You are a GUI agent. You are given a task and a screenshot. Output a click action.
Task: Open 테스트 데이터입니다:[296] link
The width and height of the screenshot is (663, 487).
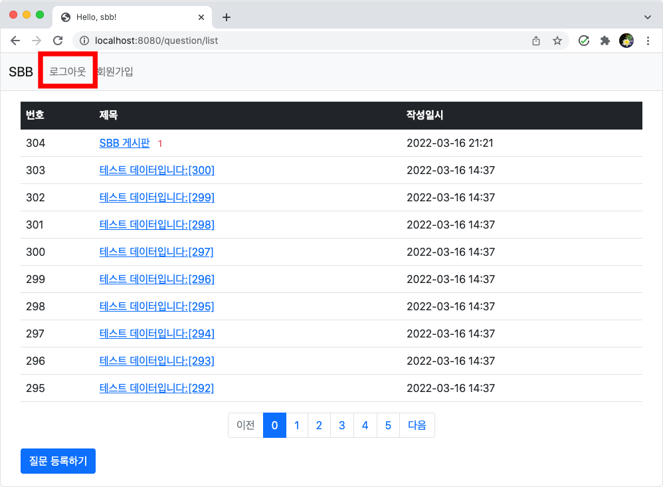point(157,279)
